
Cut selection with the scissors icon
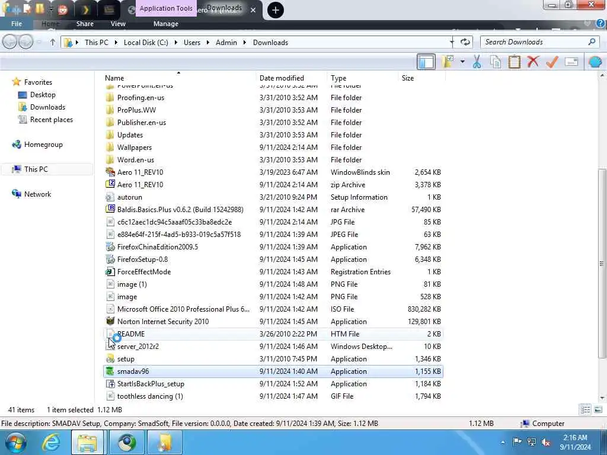(x=477, y=62)
